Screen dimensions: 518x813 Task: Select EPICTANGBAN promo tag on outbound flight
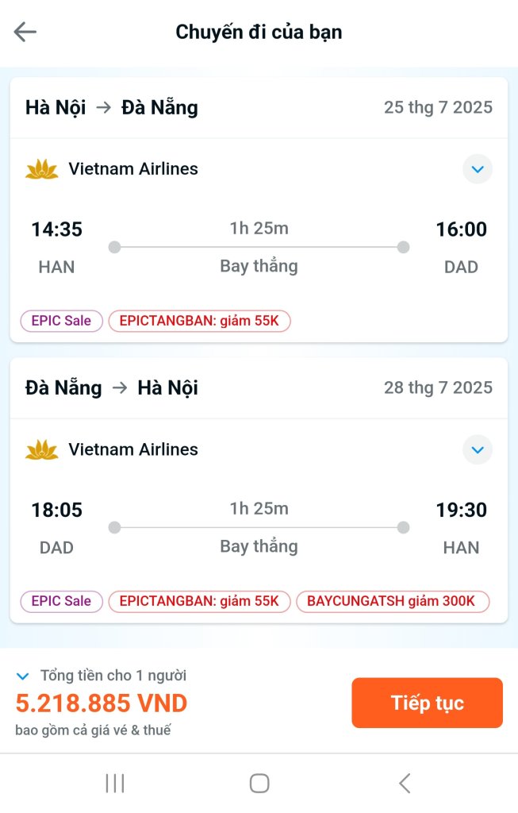(199, 321)
